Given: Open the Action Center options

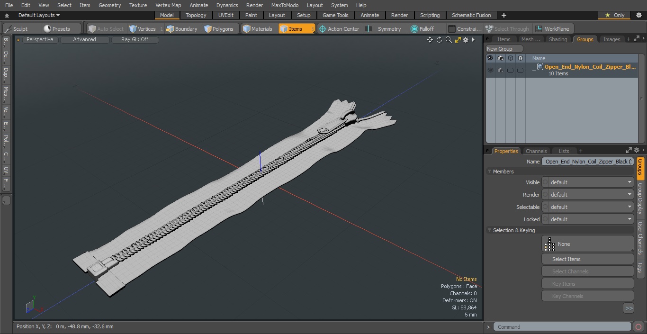Looking at the screenshot, I should 339,29.
